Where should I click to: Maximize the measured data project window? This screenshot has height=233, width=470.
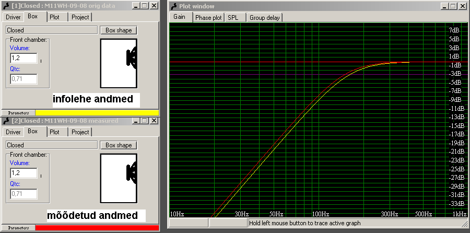point(145,121)
